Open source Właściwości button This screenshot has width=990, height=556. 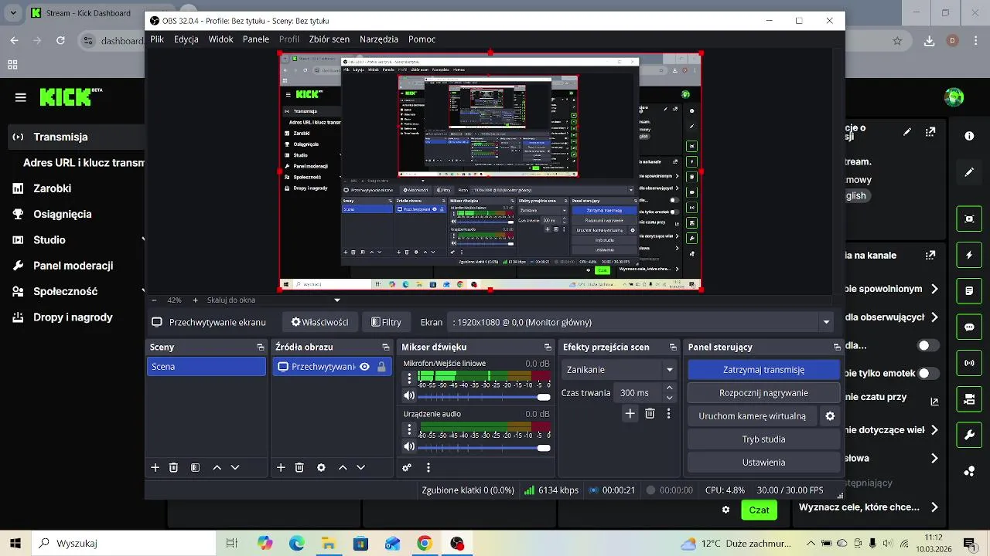tap(319, 322)
